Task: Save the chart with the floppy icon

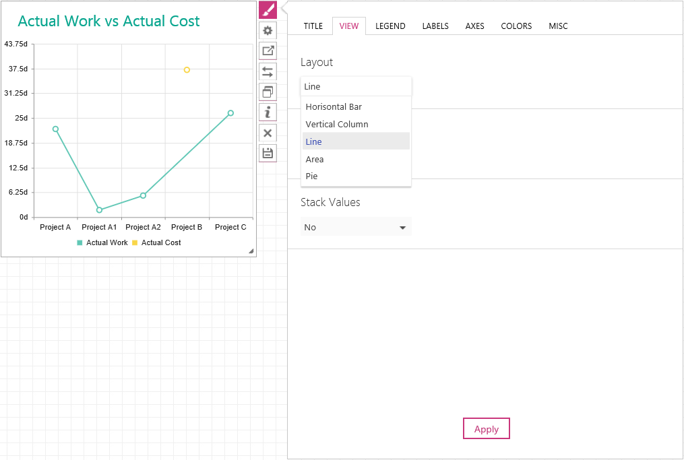Action: coord(268,153)
